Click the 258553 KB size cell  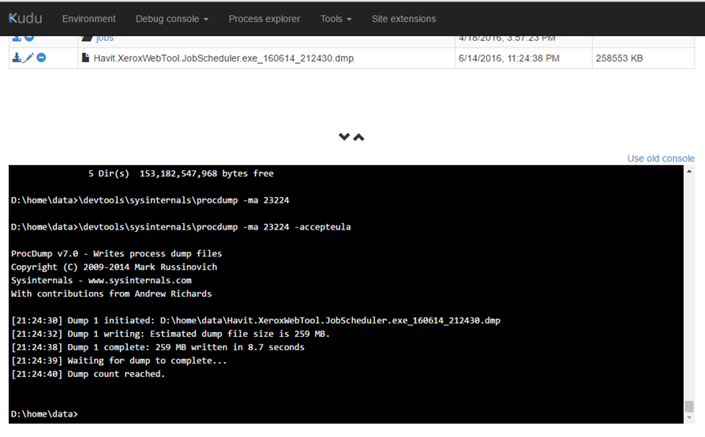(619, 58)
